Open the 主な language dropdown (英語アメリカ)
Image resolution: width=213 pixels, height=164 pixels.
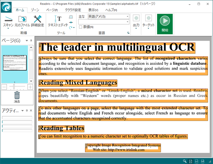coord(108,17)
